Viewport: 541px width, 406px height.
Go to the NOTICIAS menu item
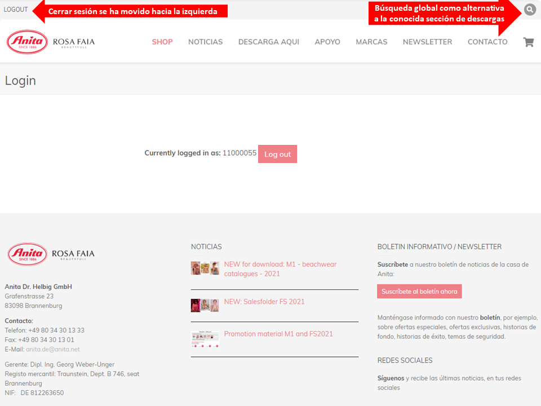point(205,42)
